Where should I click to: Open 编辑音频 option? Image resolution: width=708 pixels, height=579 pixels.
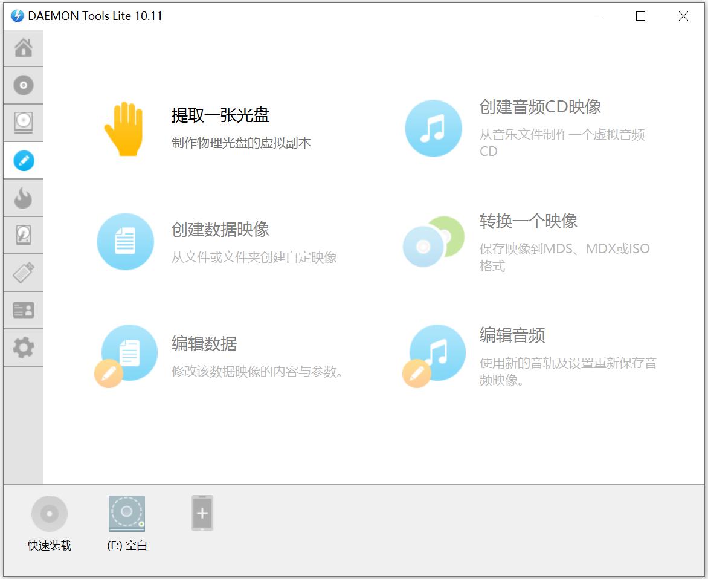click(512, 335)
